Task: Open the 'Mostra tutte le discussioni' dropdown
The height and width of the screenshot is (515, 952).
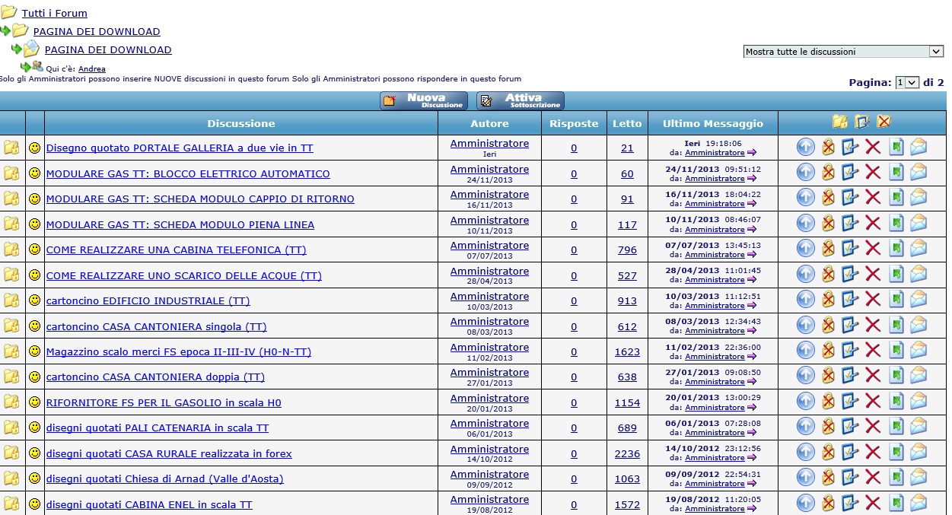Action: (844, 52)
